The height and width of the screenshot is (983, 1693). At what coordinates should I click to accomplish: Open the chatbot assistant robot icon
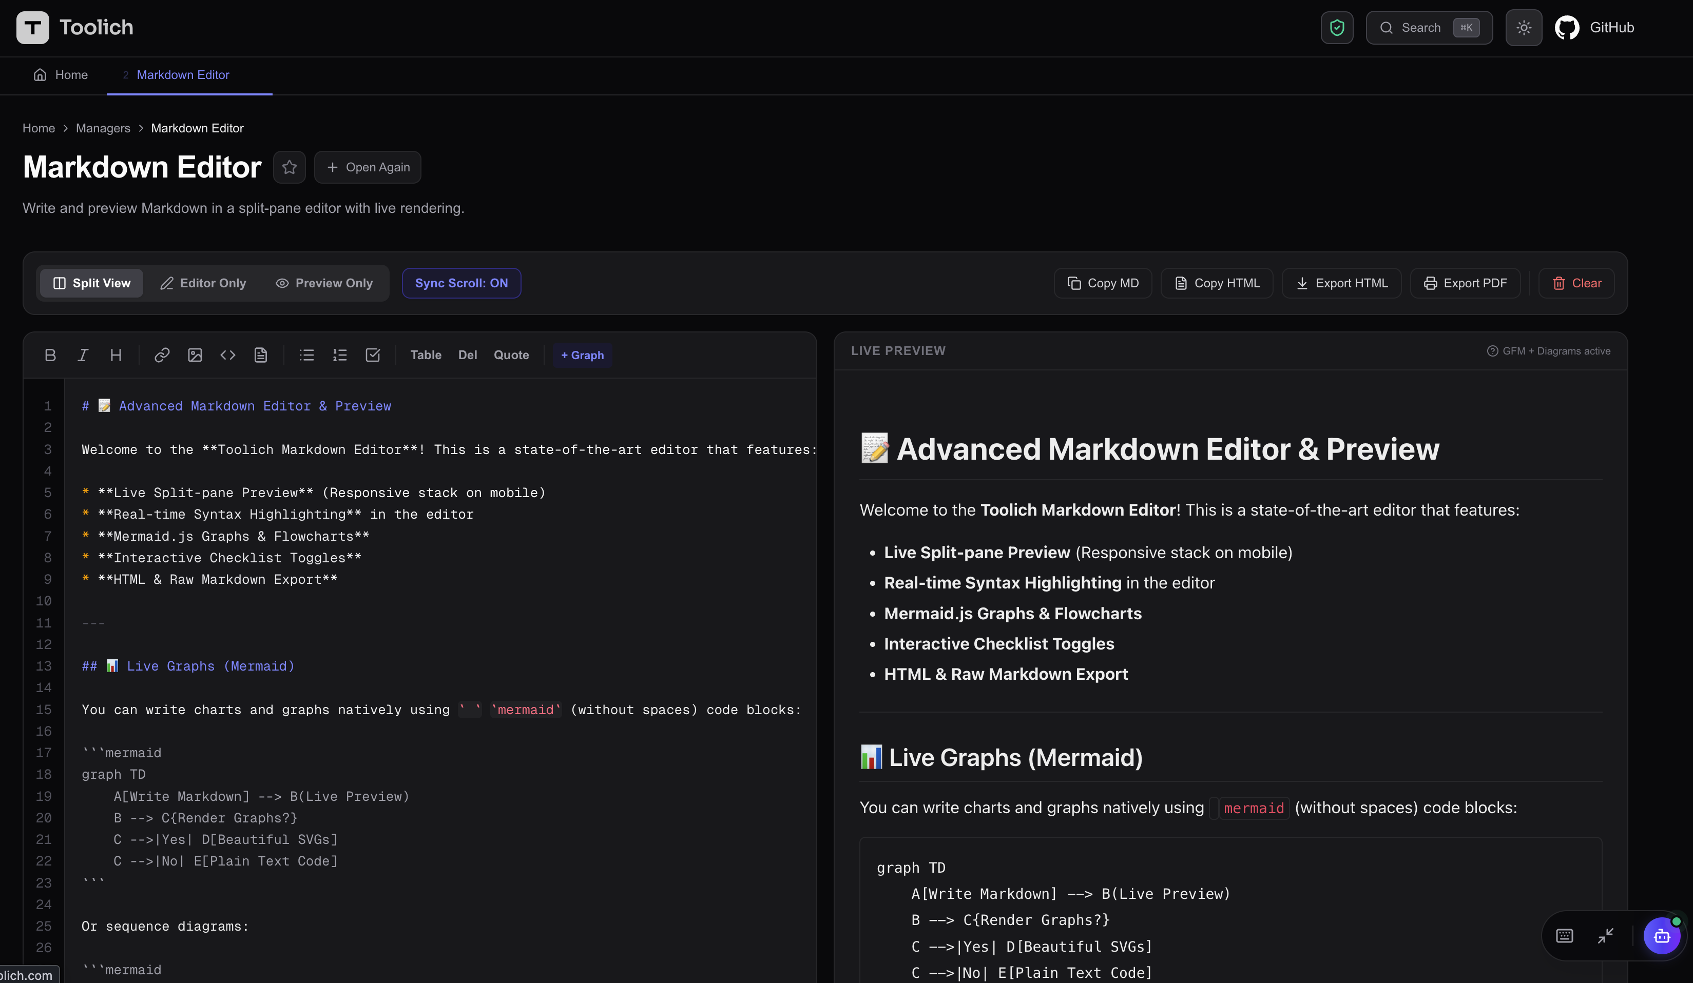(1661, 935)
